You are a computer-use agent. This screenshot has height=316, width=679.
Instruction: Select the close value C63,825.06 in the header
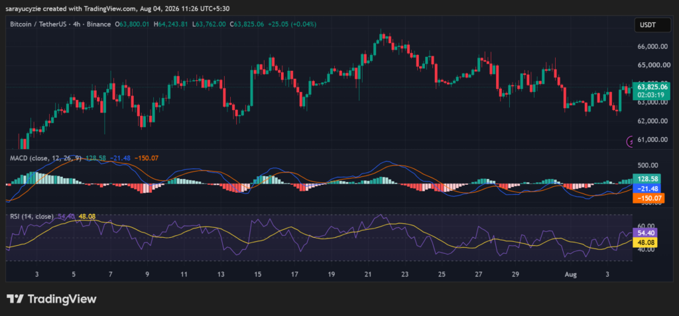point(247,25)
